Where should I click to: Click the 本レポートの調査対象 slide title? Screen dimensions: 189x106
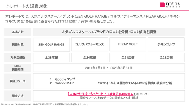click(27, 6)
